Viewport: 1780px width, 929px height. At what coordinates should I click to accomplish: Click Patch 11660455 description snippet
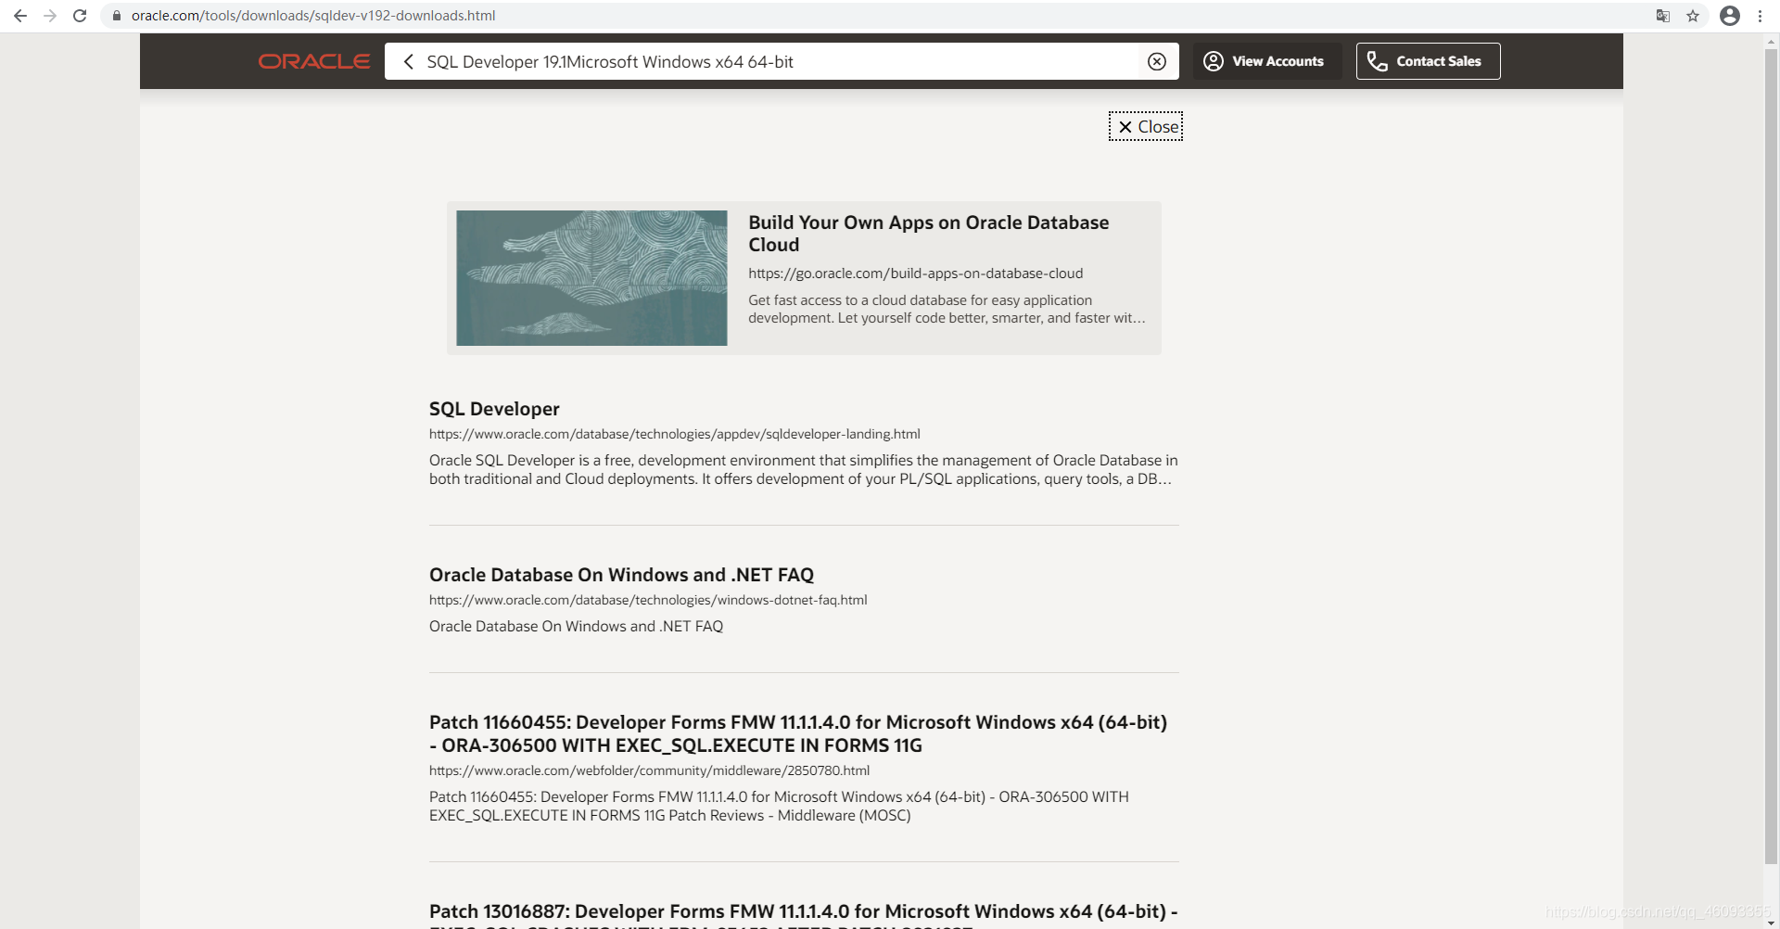pos(779,806)
